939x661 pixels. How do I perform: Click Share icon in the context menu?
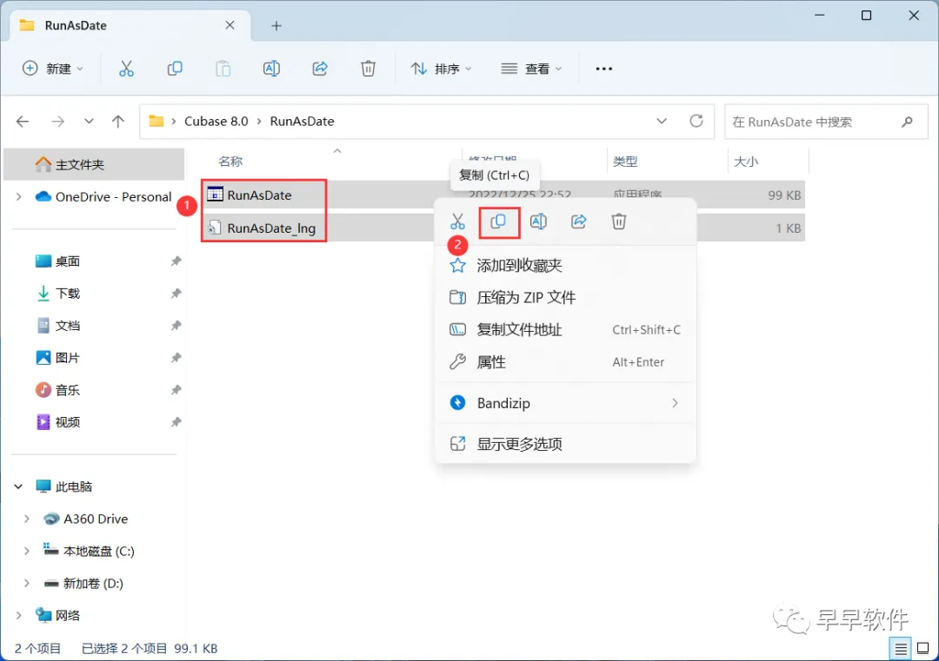point(578,222)
